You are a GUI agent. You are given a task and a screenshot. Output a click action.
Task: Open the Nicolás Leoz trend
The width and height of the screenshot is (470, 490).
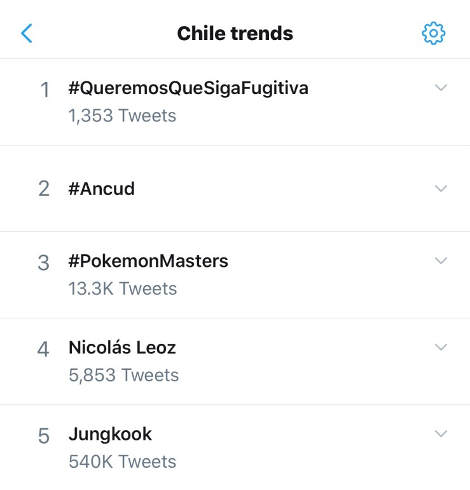tap(122, 348)
